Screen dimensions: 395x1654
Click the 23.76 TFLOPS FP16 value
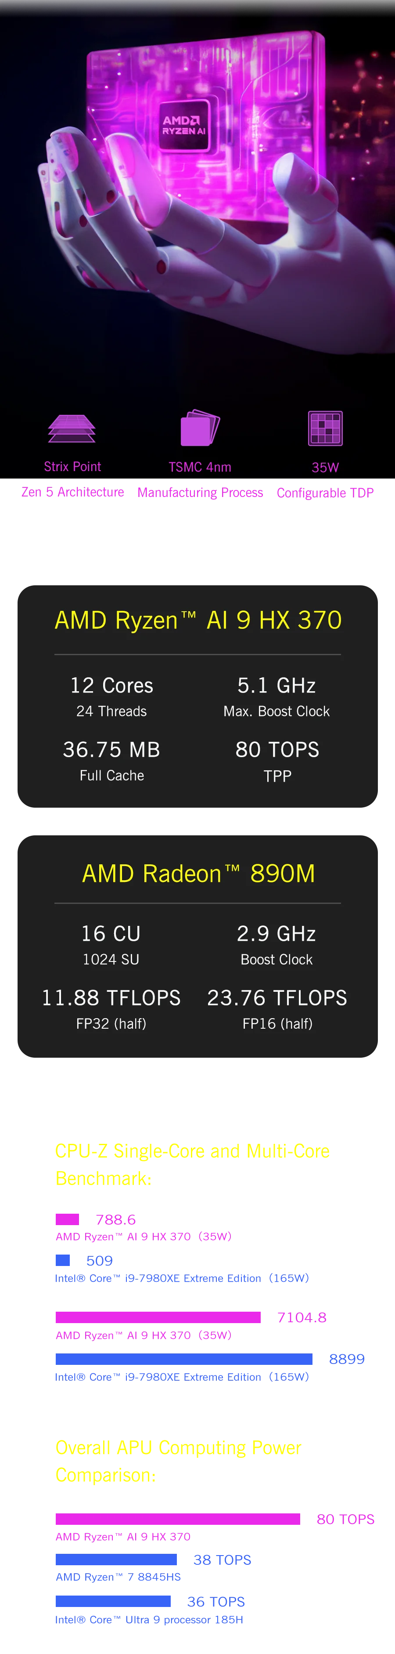point(277,998)
